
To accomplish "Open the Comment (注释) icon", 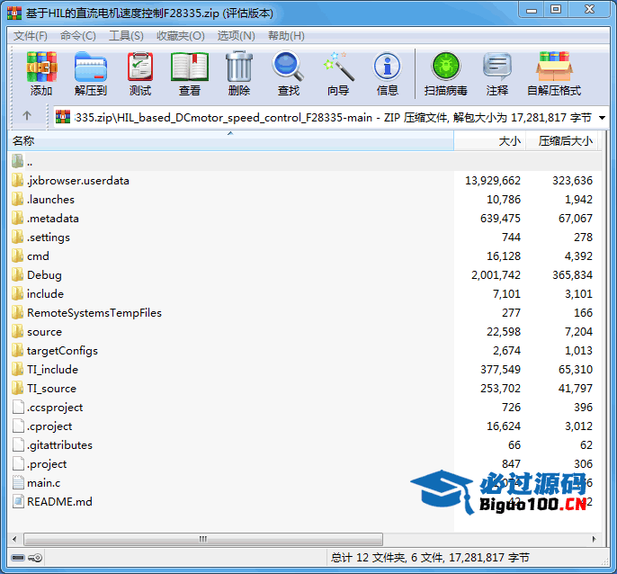I will (x=497, y=67).
